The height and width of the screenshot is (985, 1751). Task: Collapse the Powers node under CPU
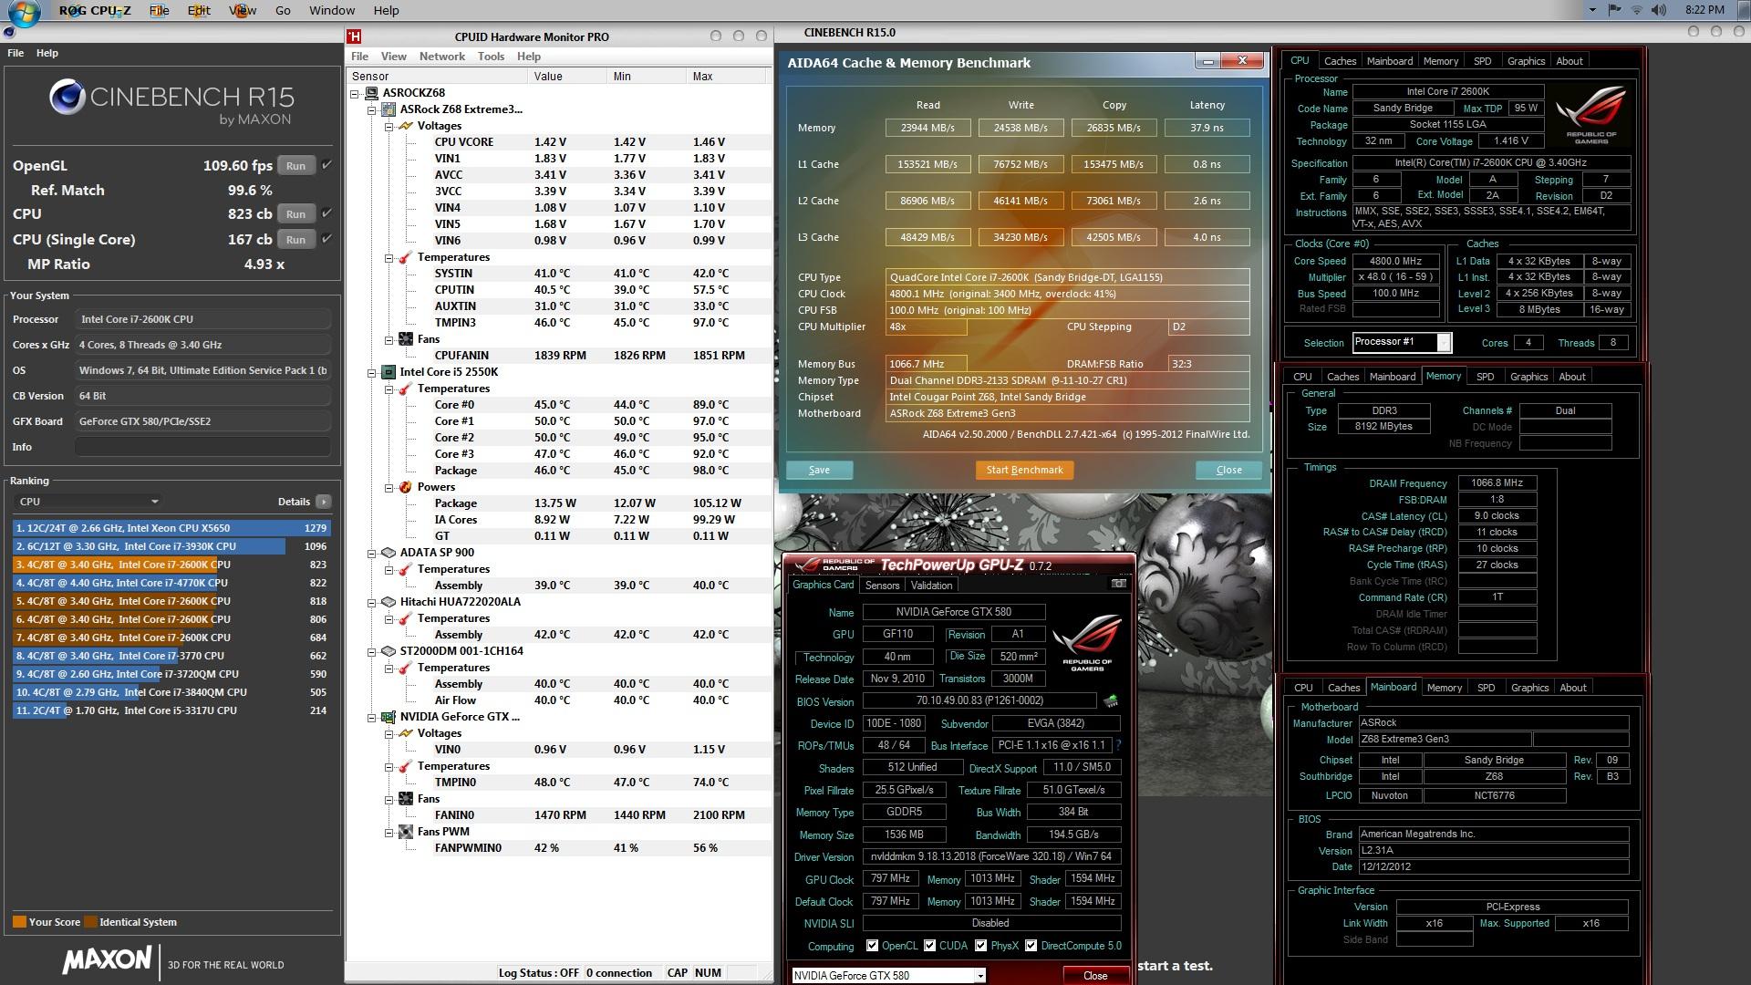(389, 487)
